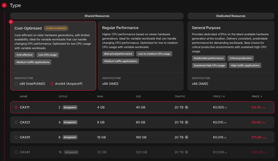Click the Ampere badge in CAX31 row
The height and width of the screenshot is (161, 278).
pyautogui.click(x=70, y=137)
